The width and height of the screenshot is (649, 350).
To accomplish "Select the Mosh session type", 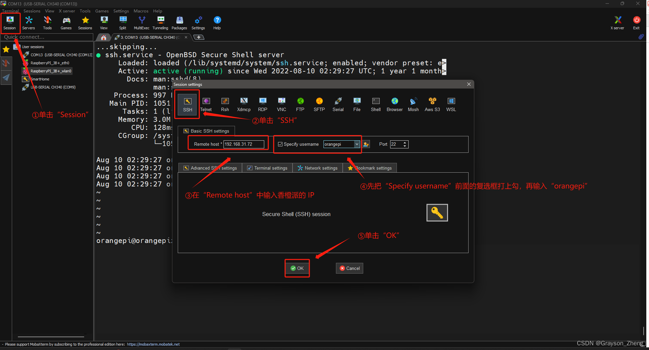I will coord(413,104).
